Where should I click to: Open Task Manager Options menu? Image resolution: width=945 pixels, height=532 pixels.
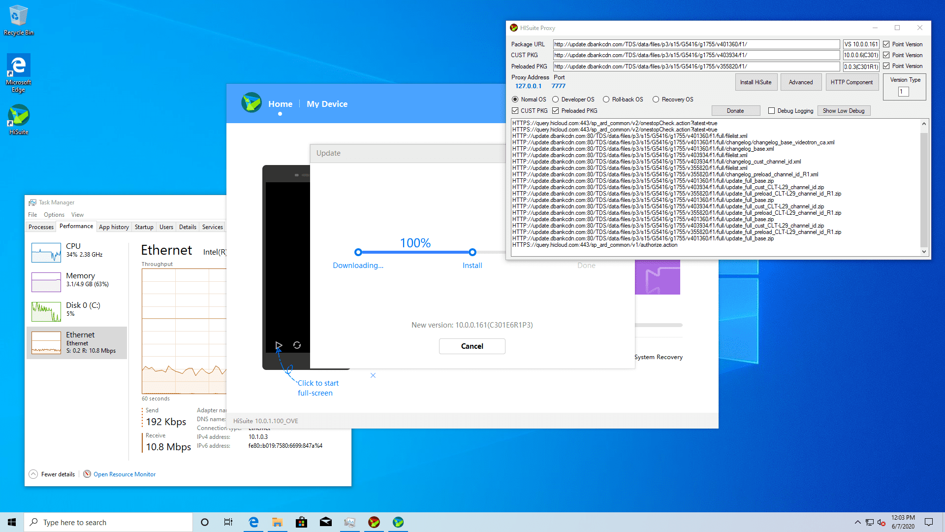pyautogui.click(x=54, y=214)
